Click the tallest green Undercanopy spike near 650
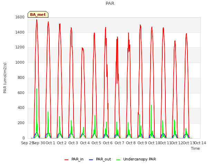The image size is (221, 166). (37, 89)
